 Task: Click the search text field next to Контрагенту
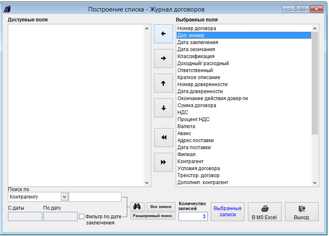pos(95,197)
